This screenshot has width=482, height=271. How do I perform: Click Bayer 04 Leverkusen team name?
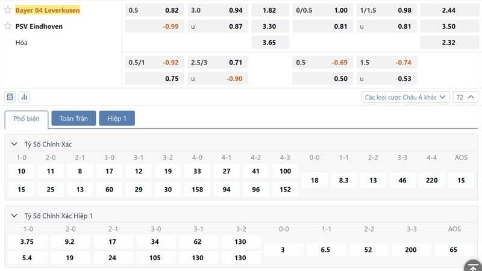(48, 10)
